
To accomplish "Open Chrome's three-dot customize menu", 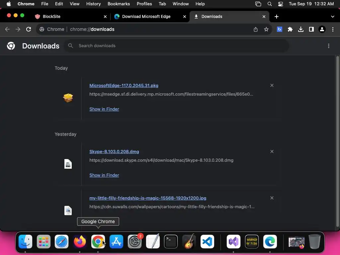I will pyautogui.click(x=333, y=29).
